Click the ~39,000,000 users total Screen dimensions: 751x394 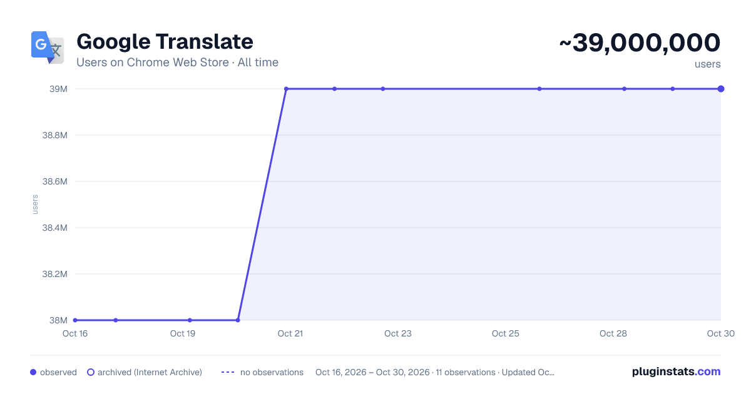640,43
